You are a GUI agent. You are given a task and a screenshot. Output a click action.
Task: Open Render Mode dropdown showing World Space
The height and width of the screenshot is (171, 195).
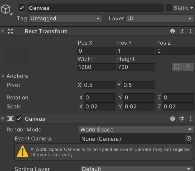point(136,130)
